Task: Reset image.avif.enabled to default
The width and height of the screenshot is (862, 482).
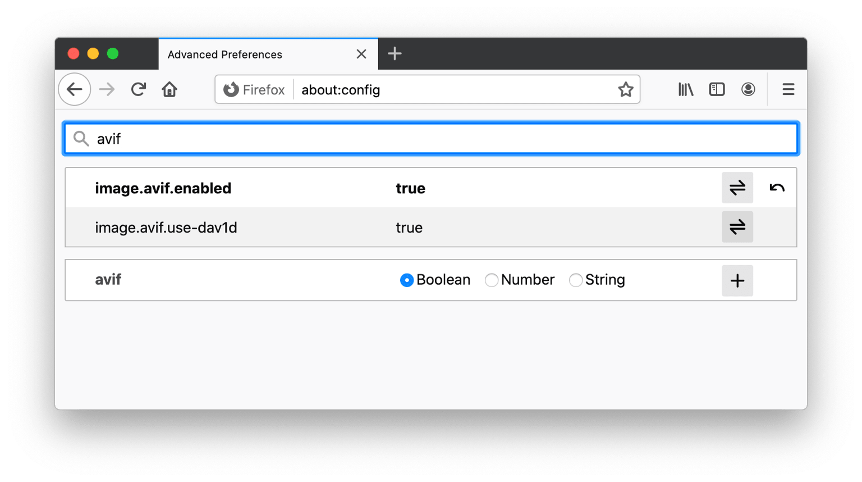Action: pos(776,188)
